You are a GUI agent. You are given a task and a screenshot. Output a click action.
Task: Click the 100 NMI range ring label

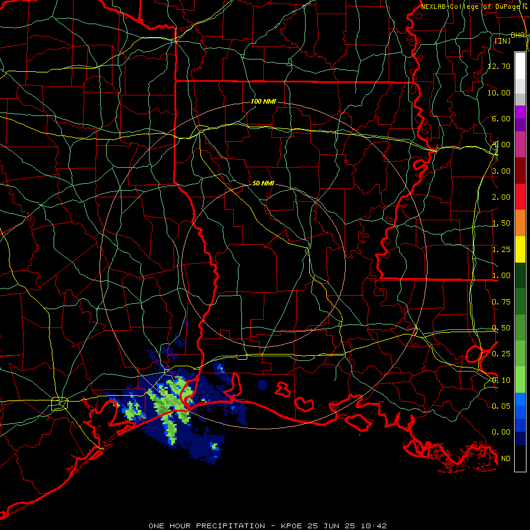[263, 101]
